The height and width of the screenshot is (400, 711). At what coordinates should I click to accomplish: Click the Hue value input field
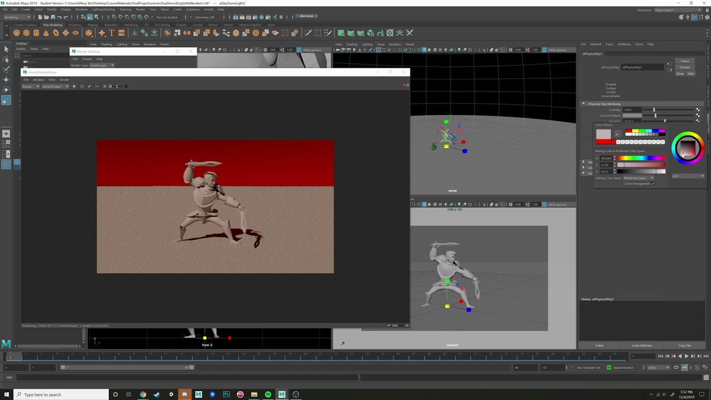coord(606,158)
